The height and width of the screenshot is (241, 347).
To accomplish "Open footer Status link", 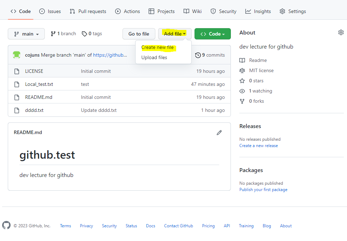I will pyautogui.click(x=131, y=226).
